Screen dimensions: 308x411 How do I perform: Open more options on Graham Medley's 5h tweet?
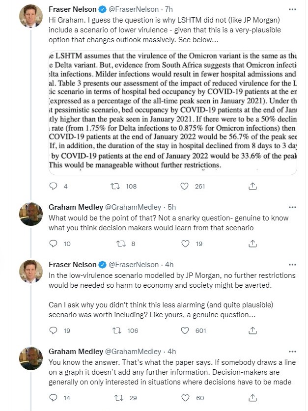tap(293, 207)
